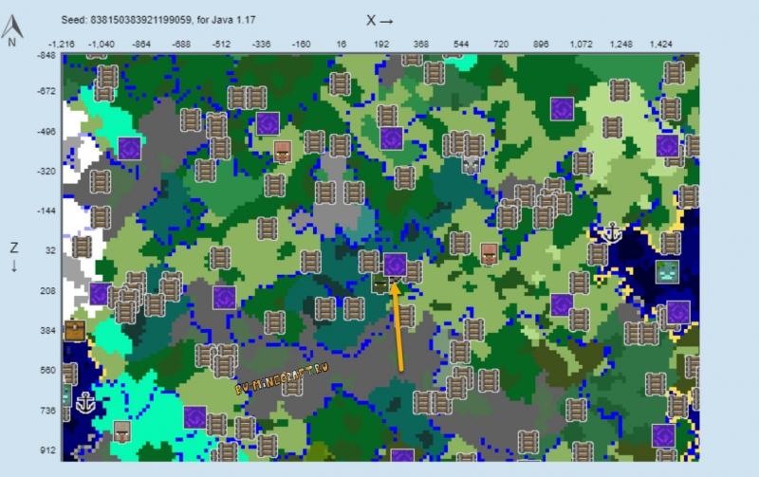Click the Z-axis tick '384'
Image resolution: width=759 pixels, height=477 pixels.
tap(48, 331)
